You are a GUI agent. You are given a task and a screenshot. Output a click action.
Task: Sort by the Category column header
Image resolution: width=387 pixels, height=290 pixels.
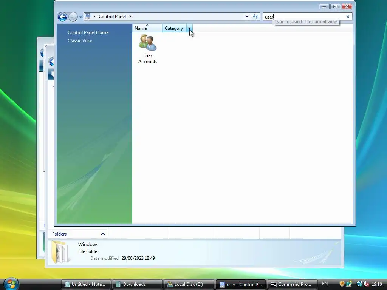tap(174, 28)
